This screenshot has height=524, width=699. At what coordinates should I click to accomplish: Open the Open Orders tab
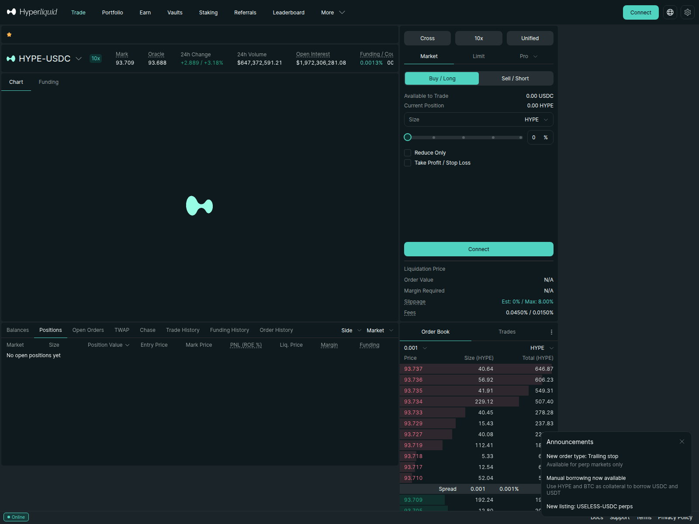click(88, 330)
